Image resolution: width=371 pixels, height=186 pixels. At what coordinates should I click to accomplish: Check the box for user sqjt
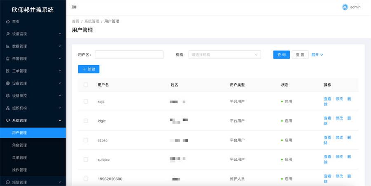[x=86, y=101]
